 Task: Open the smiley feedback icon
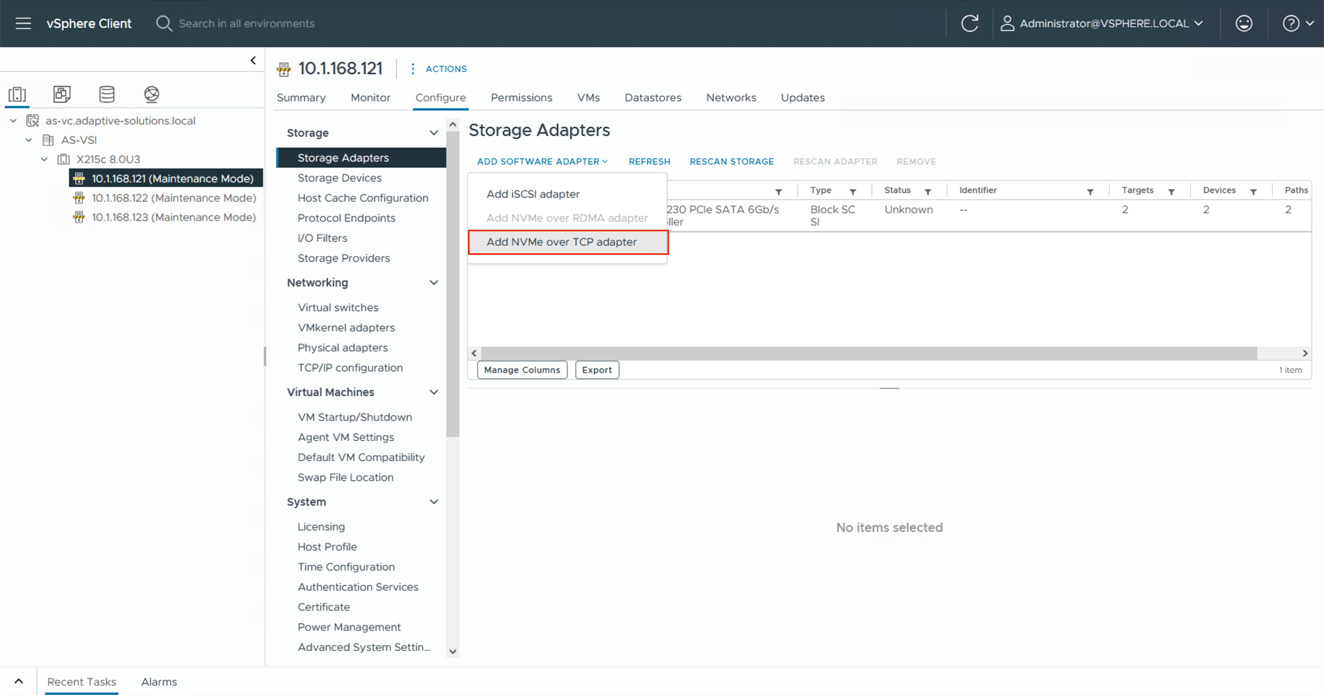coord(1243,23)
